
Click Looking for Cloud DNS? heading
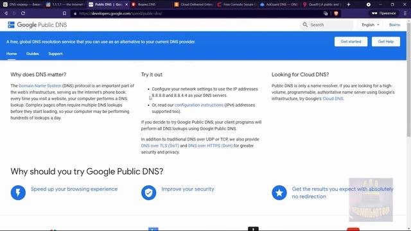[x=300, y=74]
